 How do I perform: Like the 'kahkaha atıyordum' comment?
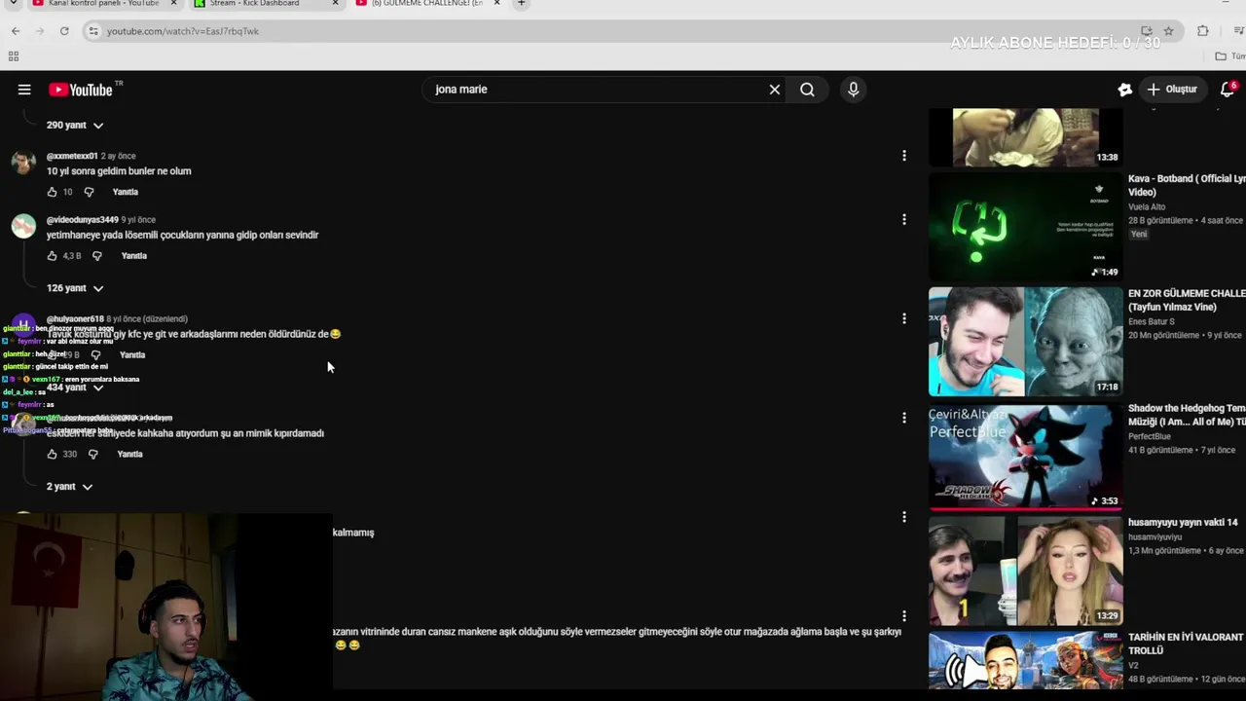53,455
